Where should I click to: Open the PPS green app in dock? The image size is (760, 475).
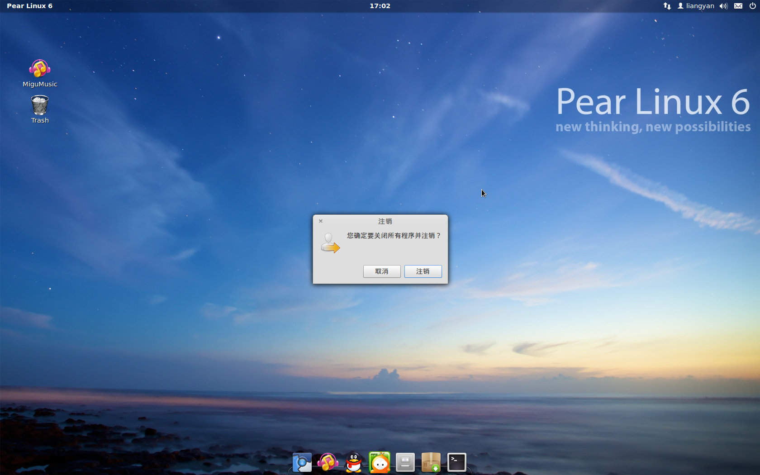point(380,462)
